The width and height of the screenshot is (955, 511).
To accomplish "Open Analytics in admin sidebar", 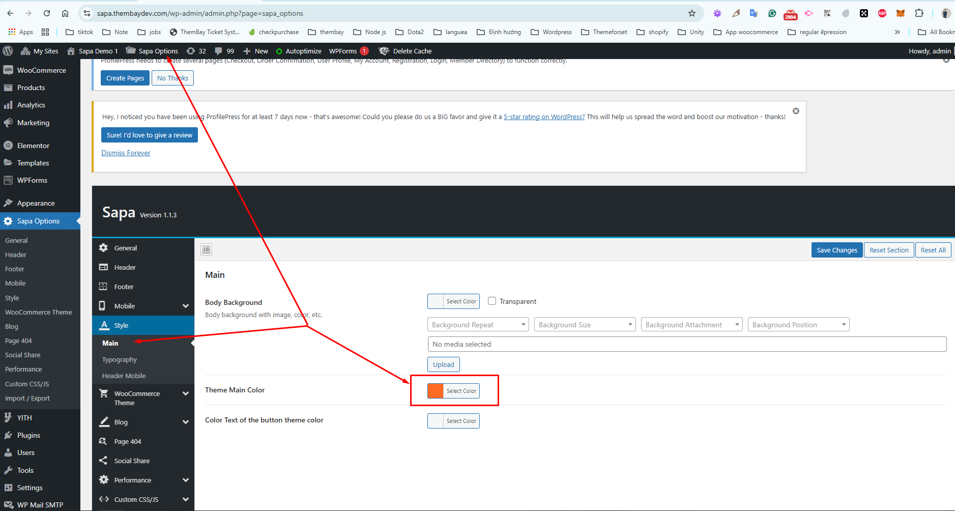I will click(40, 105).
